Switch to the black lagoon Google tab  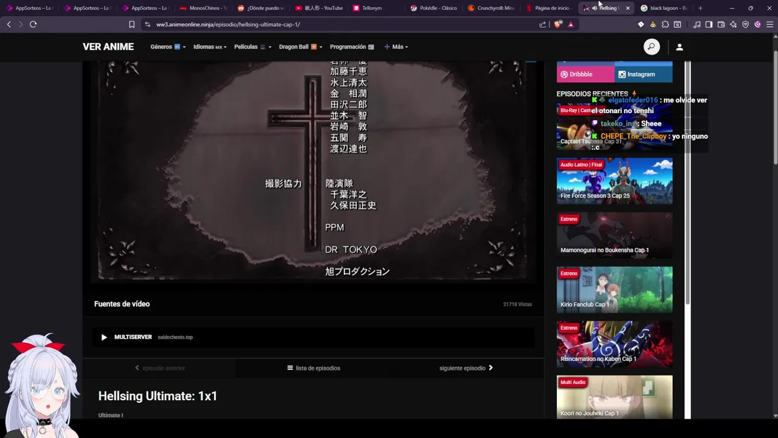664,8
